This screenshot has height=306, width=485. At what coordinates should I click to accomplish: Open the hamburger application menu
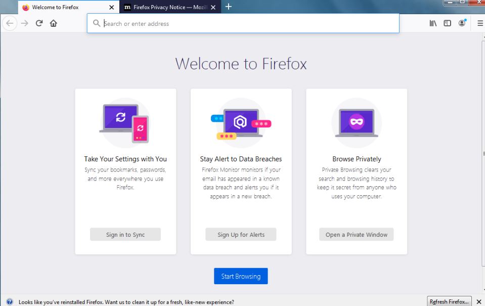point(479,23)
